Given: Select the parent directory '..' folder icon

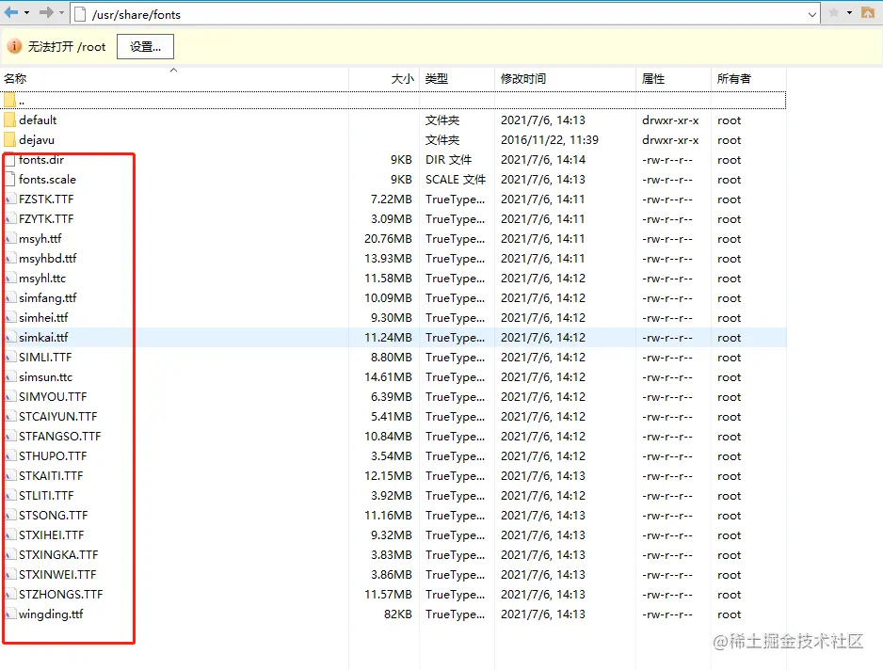Looking at the screenshot, I should tap(9, 101).
